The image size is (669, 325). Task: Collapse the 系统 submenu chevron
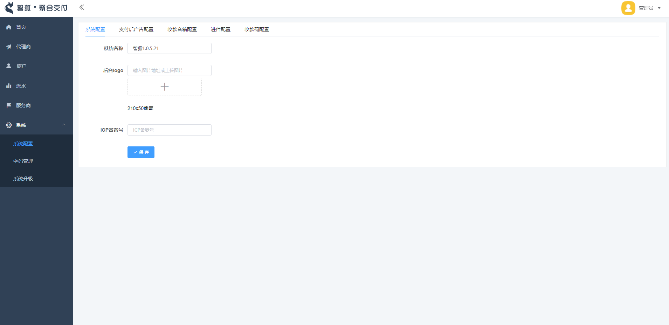(64, 125)
